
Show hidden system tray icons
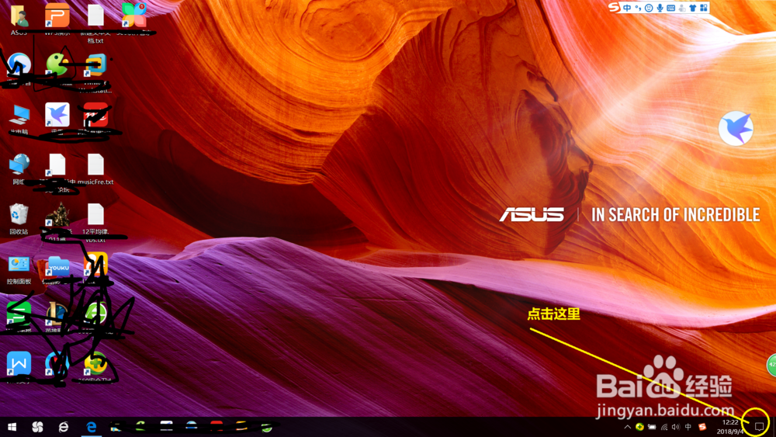627,427
